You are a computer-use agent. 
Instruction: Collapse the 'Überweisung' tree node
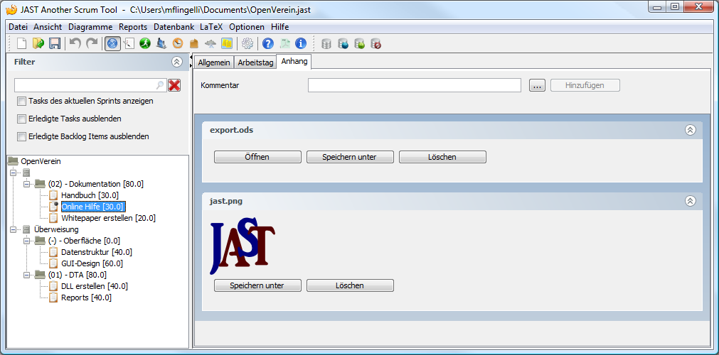(13, 229)
